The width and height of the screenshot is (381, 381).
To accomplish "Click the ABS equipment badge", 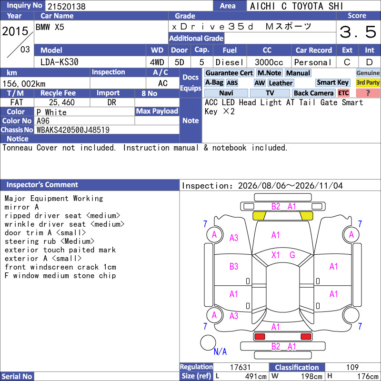I will [x=232, y=83].
